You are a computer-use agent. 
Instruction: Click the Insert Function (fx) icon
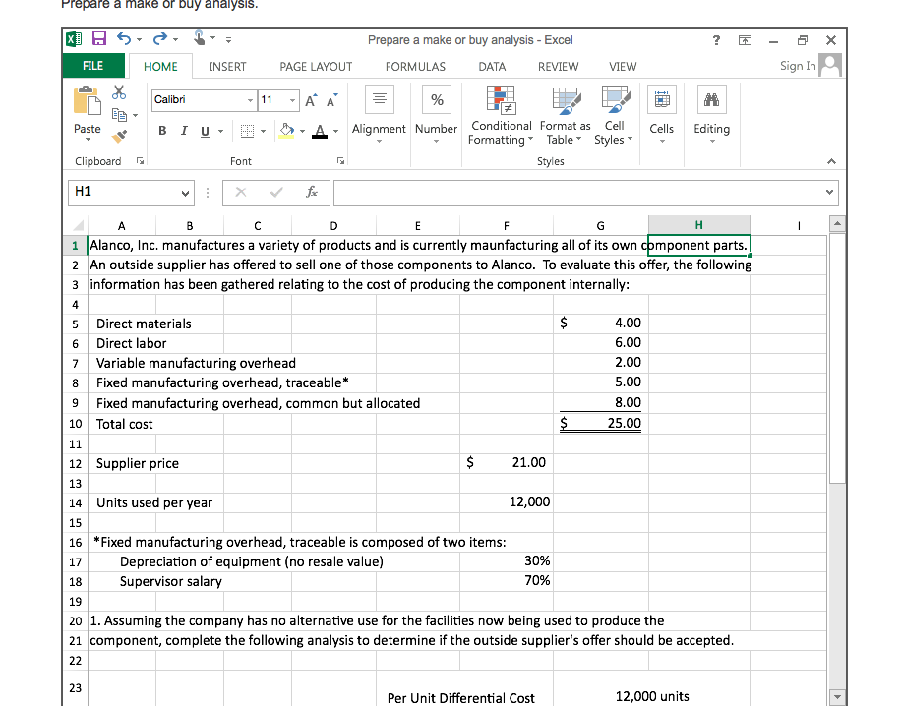(x=314, y=192)
